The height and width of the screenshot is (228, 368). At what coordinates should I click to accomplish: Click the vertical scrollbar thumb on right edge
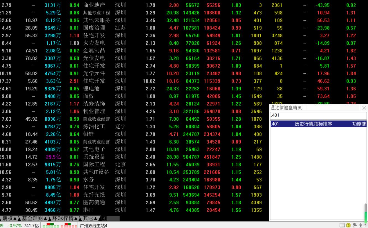[x=366, y=213]
